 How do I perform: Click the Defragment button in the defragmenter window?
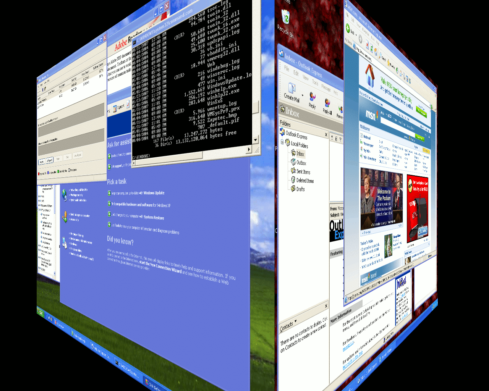(49, 161)
